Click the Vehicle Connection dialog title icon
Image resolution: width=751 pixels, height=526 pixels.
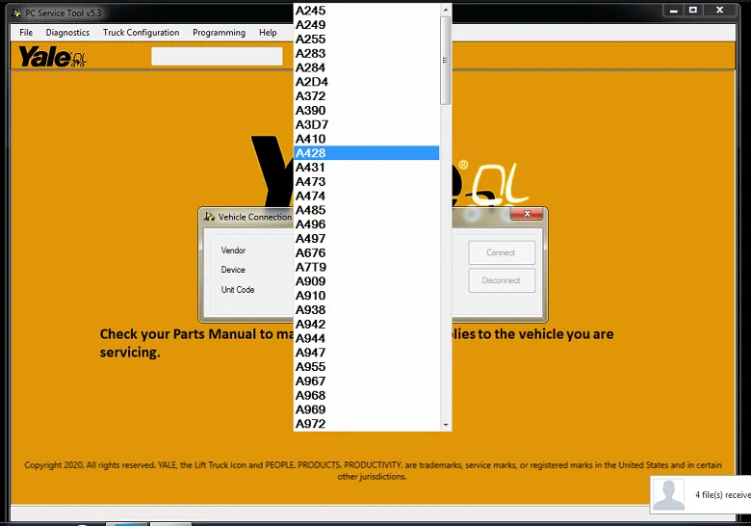tap(209, 217)
